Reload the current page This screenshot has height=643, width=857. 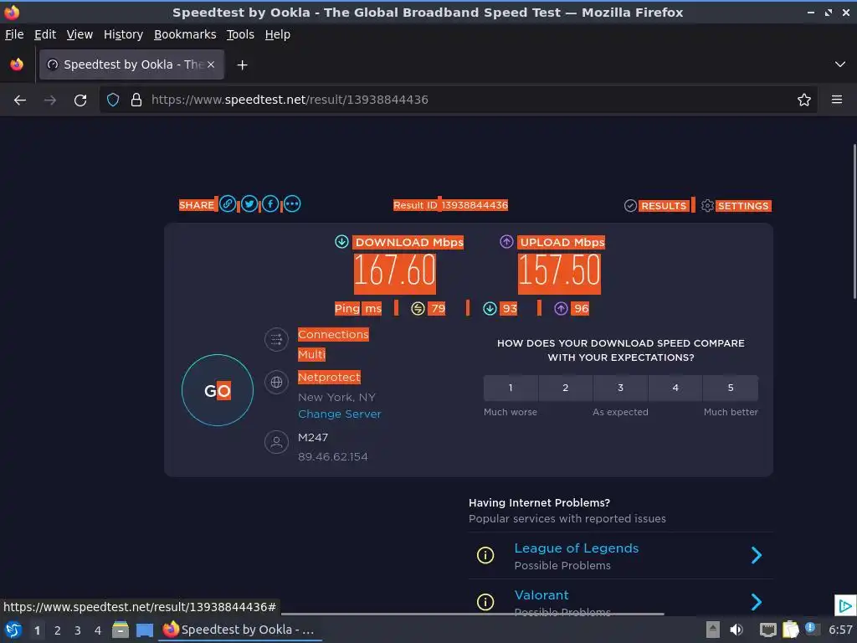tap(80, 100)
